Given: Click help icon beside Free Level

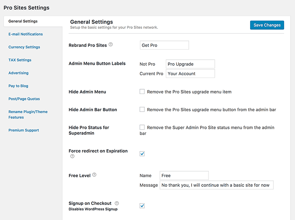Looking at the screenshot, I should tap(94, 175).
